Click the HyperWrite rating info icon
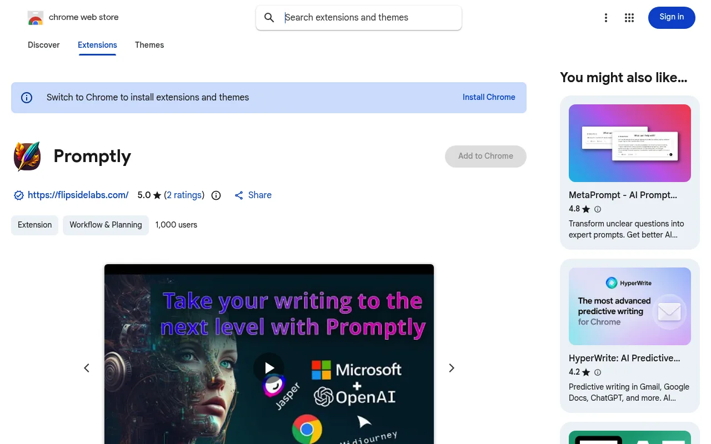The width and height of the screenshot is (711, 444). click(x=598, y=372)
